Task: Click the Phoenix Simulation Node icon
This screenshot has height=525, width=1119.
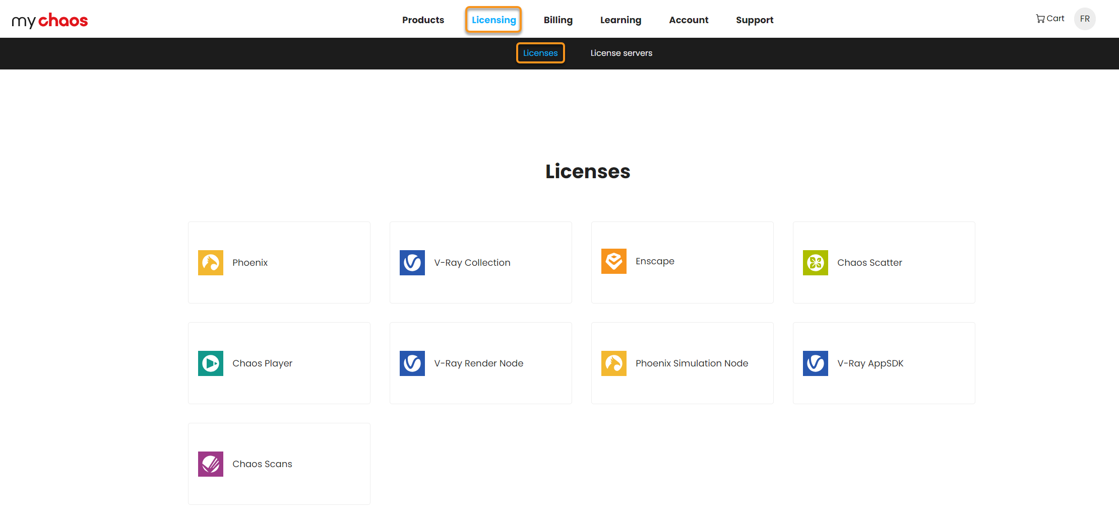Action: 614,363
